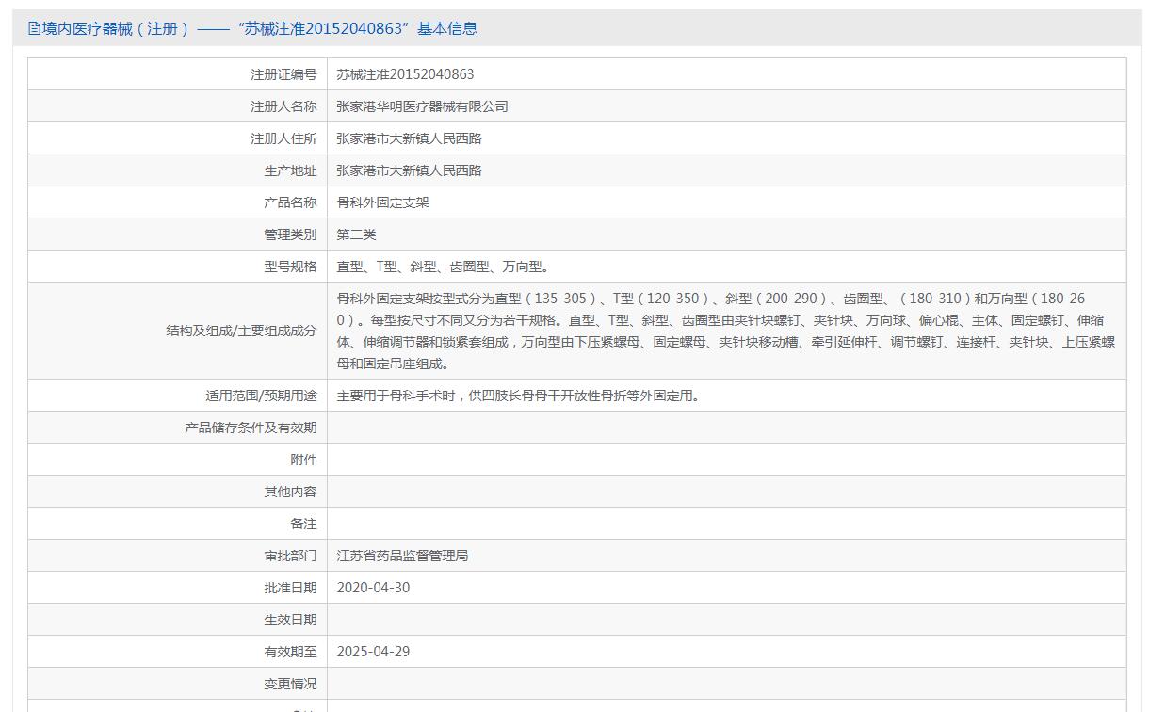Click the 注册证编号 row label
The image size is (1149, 712).
[283, 74]
